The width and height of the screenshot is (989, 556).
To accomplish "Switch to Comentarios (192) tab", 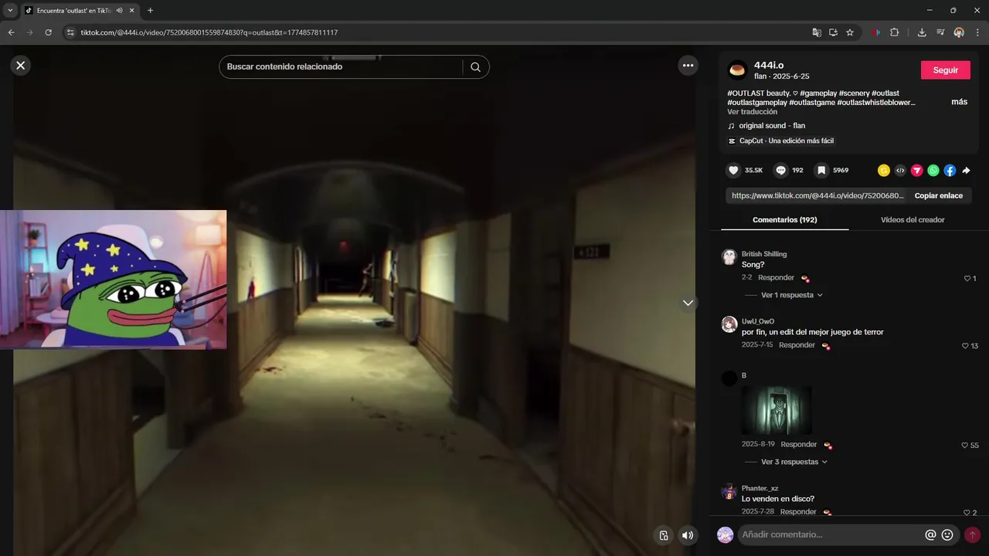I will [784, 220].
